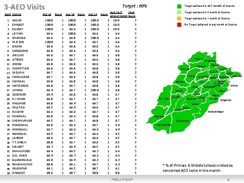Select BHAKKAR in the District column
Image resolution: width=244 pixels, height=183 pixels.
tap(19, 38)
